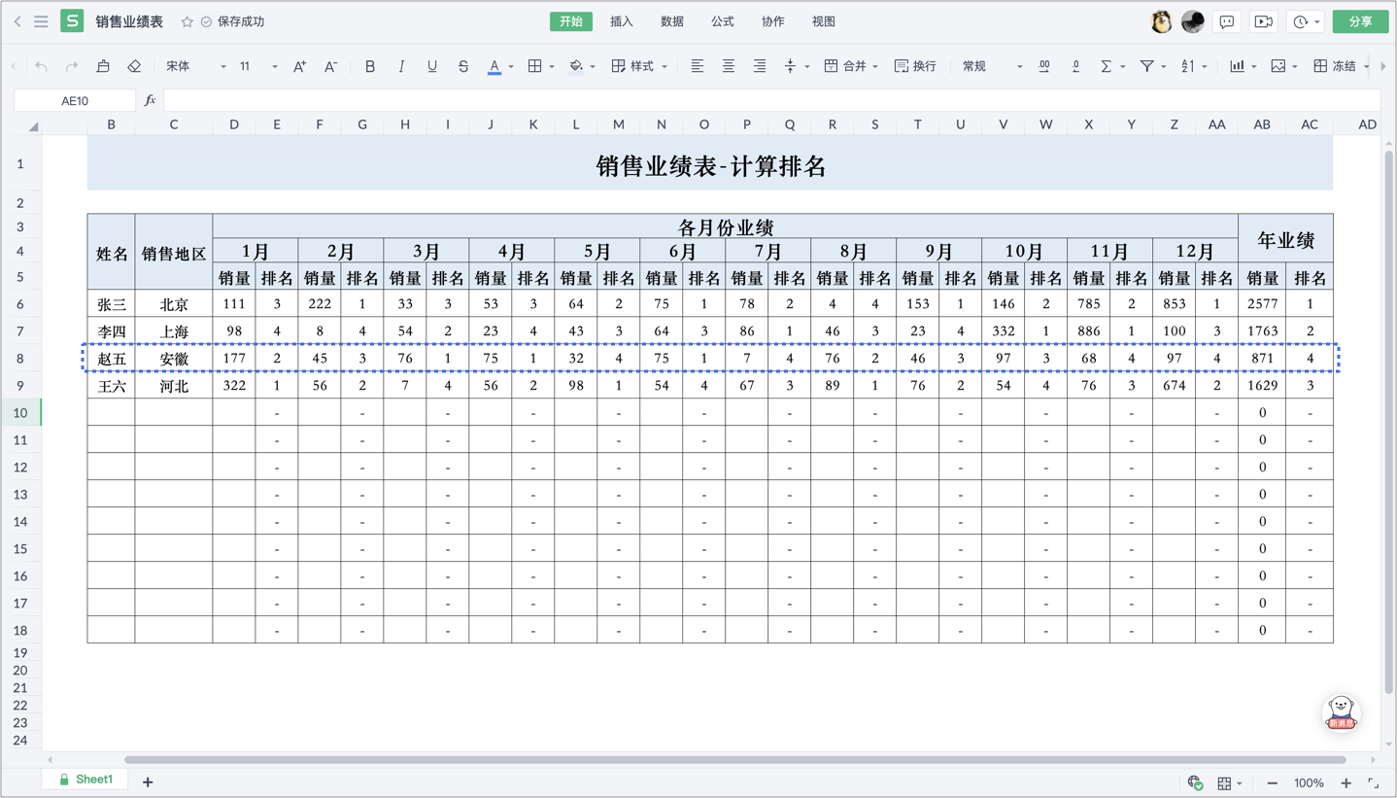The image size is (1397, 798).
Task: Select the Sheet1 tab
Action: pos(85,780)
